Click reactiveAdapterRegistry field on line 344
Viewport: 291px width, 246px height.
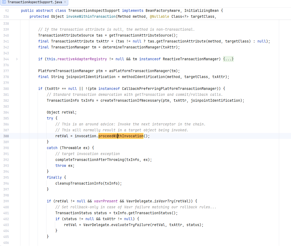coord(82,59)
